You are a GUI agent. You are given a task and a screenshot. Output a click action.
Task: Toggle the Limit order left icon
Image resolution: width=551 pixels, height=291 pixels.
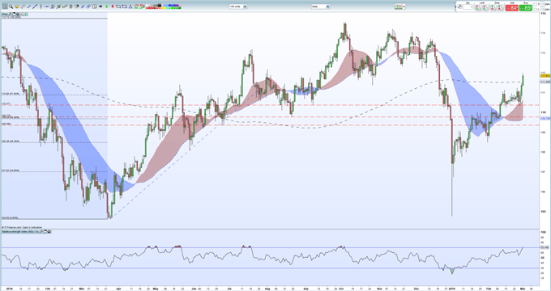tap(478, 8)
